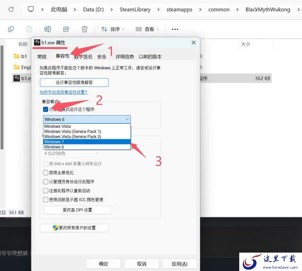Open the 排序 sort menu
The image size is (302, 271).
pyautogui.click(x=113, y=29)
